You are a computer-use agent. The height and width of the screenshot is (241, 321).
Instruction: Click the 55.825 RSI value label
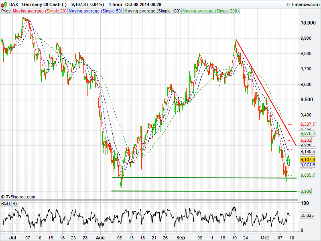coord(307,215)
